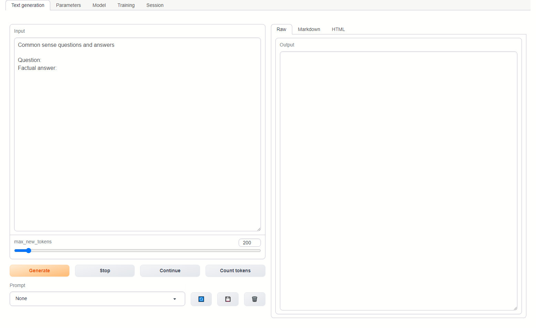The height and width of the screenshot is (328, 536).
Task: Click the max_new_tokens slider handle
Action: (29, 251)
